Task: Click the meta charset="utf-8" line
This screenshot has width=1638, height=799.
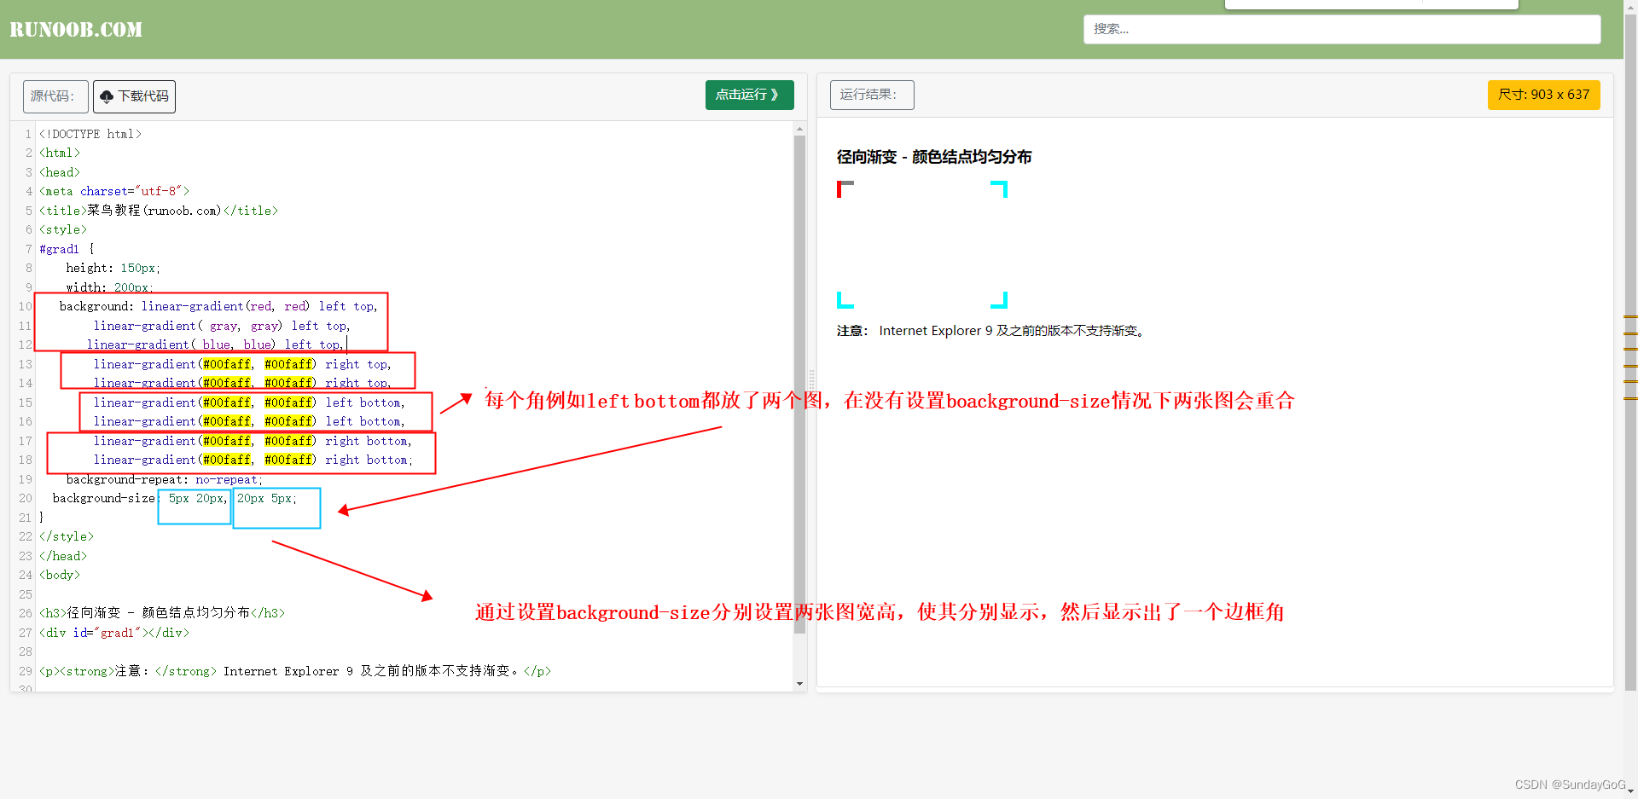Action: tap(114, 191)
